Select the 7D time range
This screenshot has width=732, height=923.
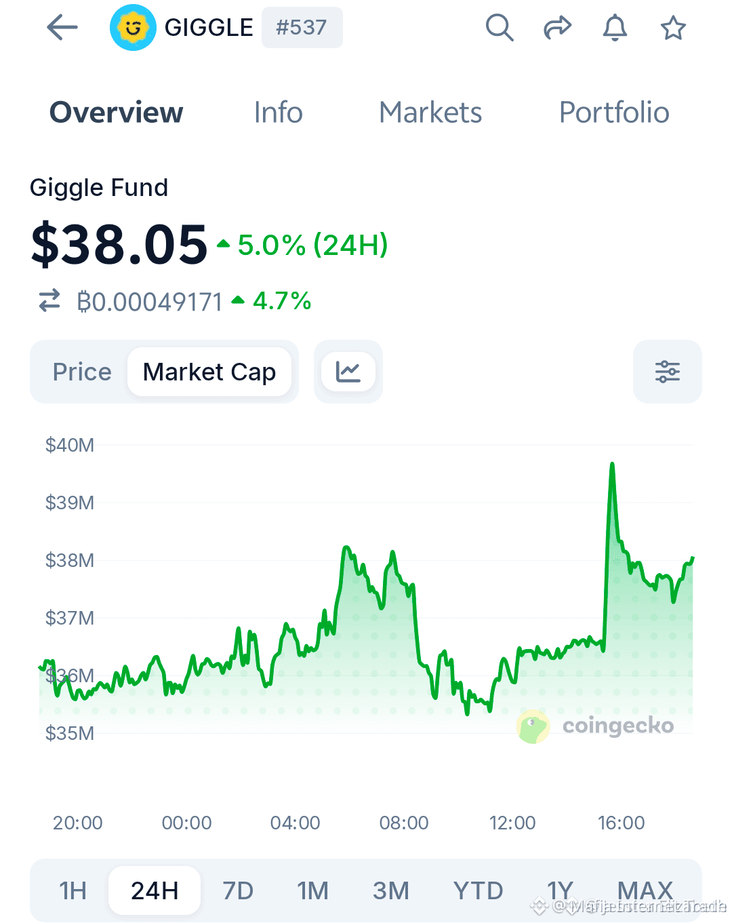click(x=238, y=890)
